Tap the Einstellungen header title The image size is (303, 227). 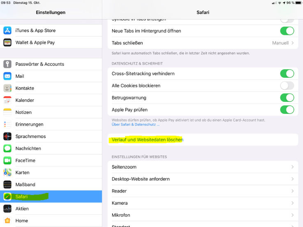(51, 12)
